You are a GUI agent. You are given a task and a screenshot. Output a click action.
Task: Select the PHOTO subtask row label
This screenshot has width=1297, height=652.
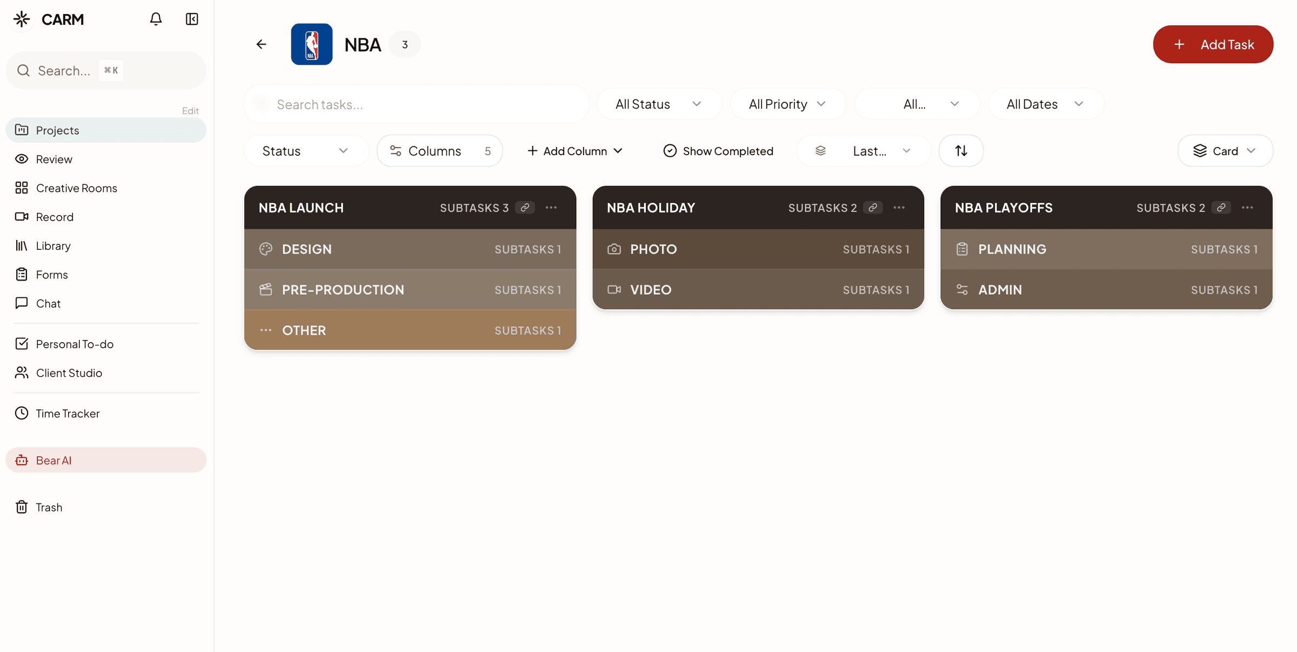(x=653, y=249)
